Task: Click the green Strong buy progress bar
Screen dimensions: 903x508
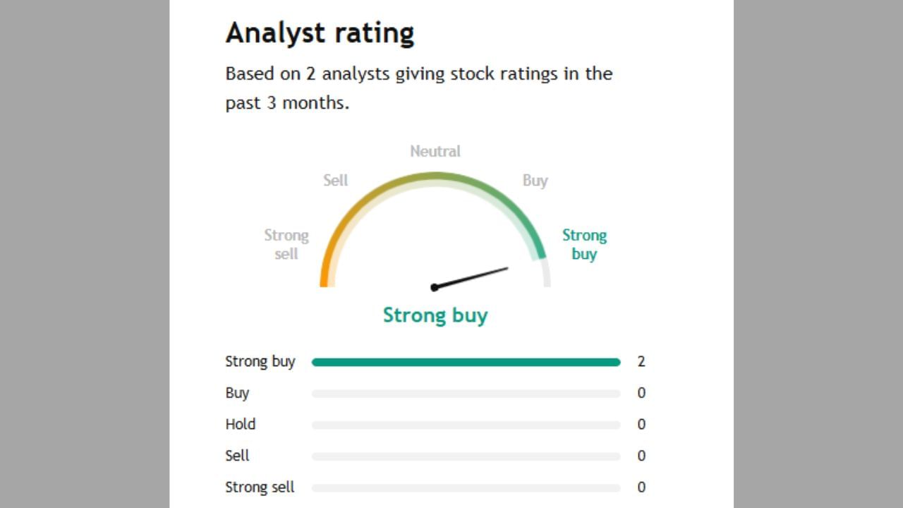Action: point(466,362)
